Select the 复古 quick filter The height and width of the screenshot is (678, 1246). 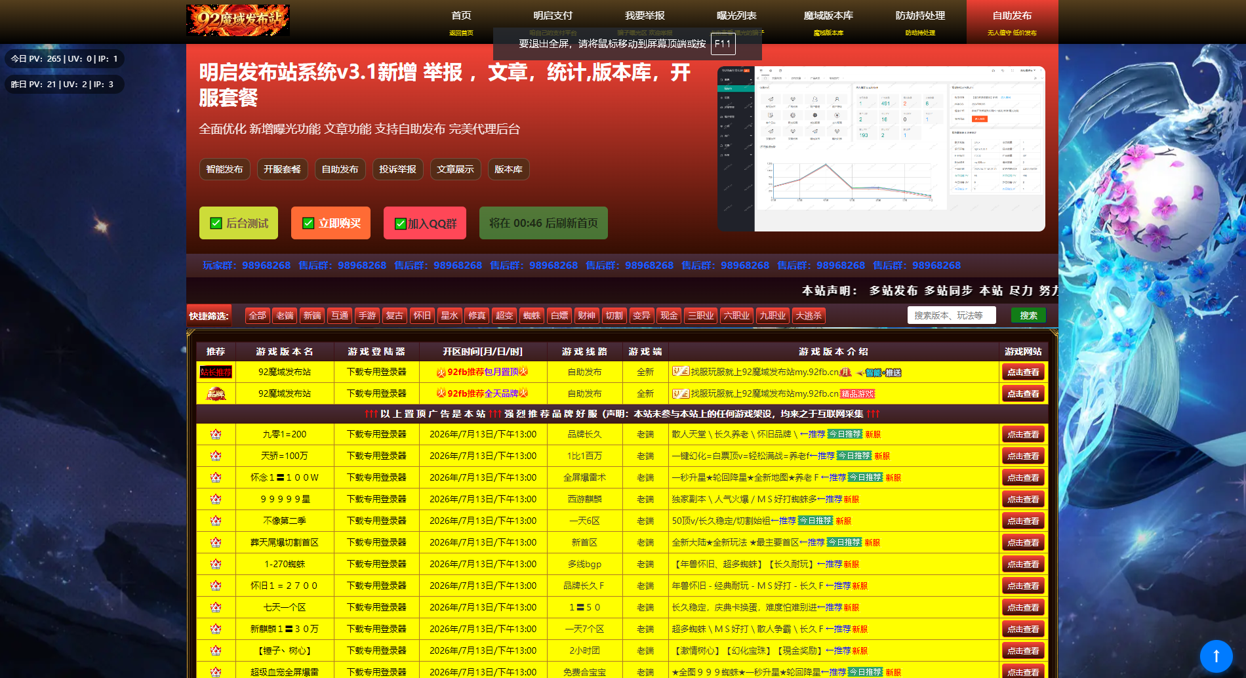pyautogui.click(x=395, y=315)
